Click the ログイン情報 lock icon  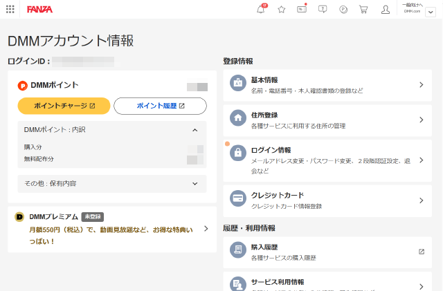click(x=238, y=153)
